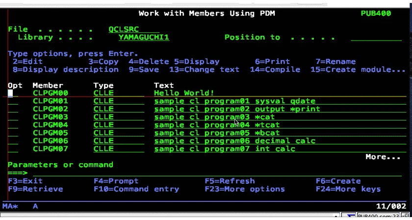Select member name CLPGM01

coord(51,101)
